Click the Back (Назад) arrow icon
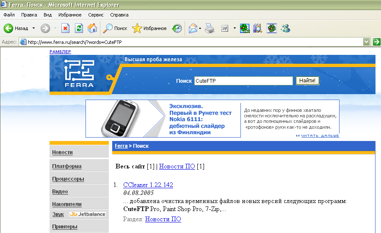The width and height of the screenshot is (381, 233). (8, 28)
